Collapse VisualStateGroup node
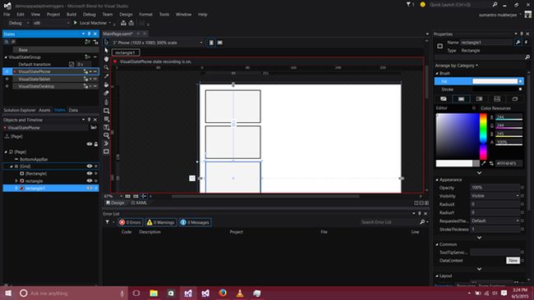 point(6,57)
